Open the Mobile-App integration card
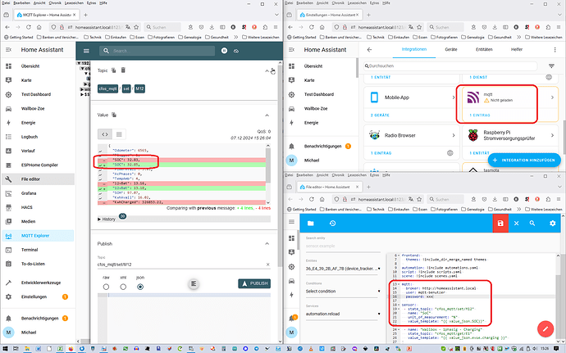 click(x=411, y=104)
